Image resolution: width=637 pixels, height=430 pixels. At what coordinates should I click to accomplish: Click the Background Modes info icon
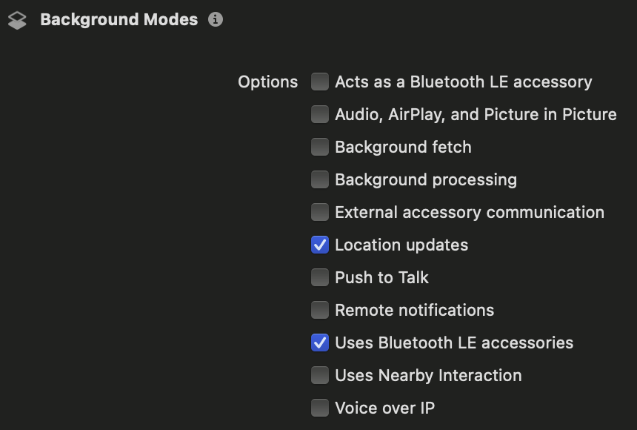[x=216, y=20]
